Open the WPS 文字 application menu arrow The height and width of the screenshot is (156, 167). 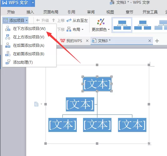point(33,2)
